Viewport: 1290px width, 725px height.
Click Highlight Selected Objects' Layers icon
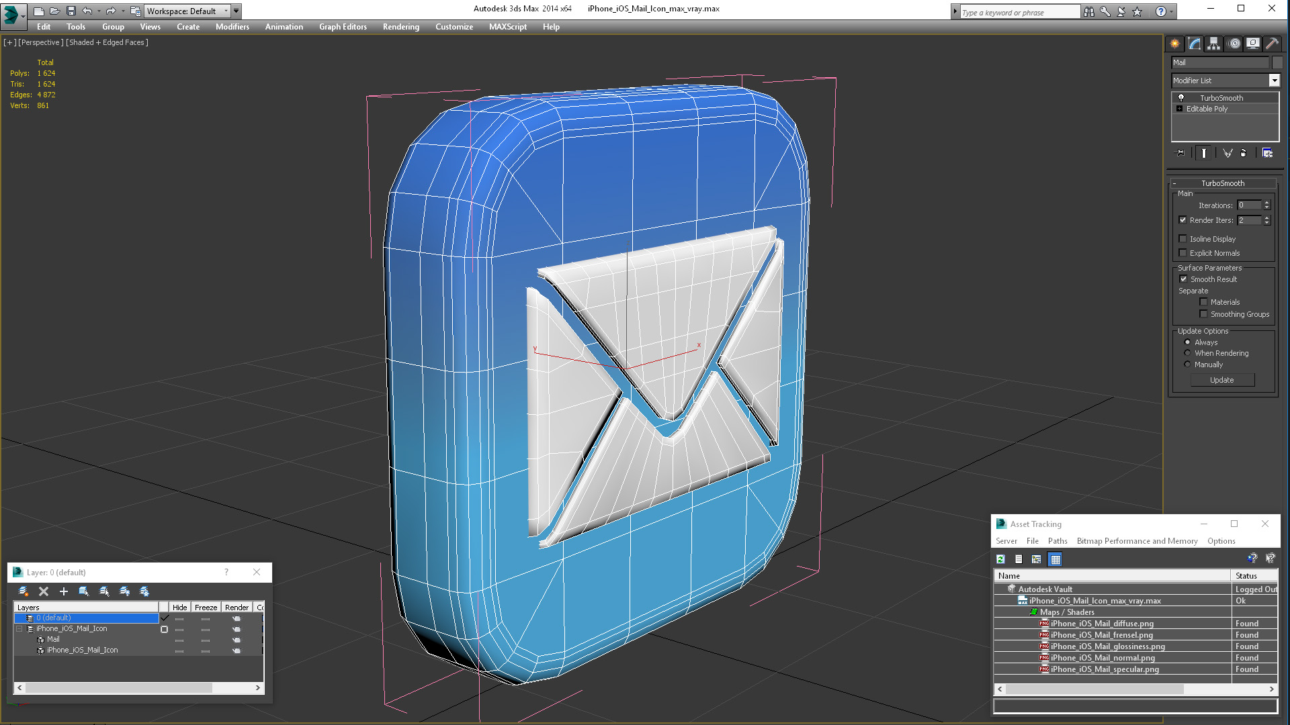104,591
